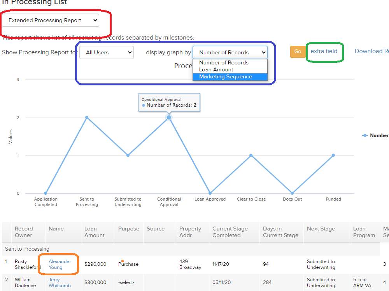Select Marketing Sequence option
Viewport: 389px width, 291px height.
pos(230,77)
